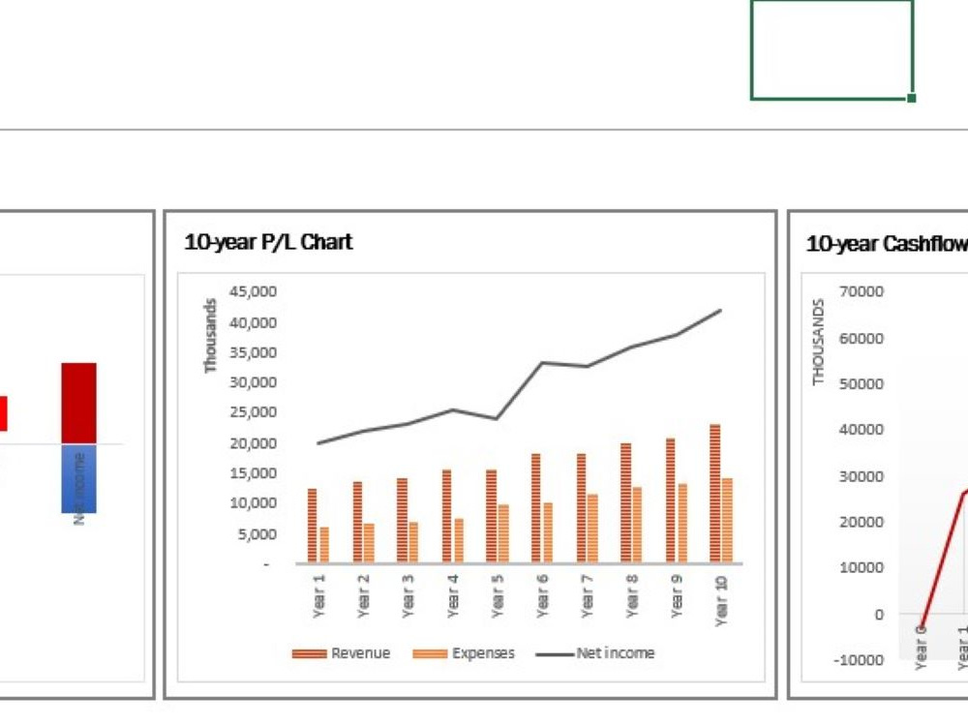Select the Net income legend entry
Viewport: 968px width, 726px height.
[595, 653]
